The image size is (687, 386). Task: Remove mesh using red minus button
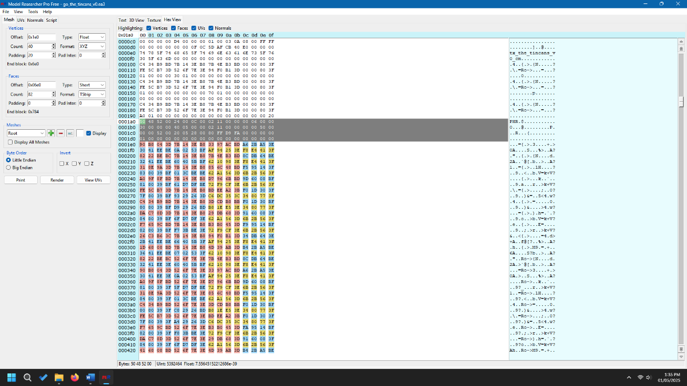point(60,133)
